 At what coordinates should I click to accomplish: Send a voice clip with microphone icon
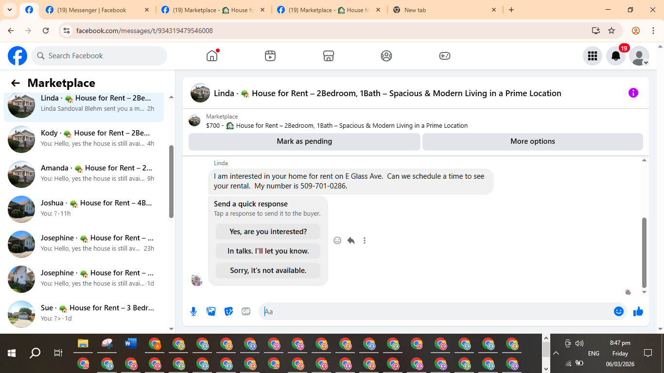[x=193, y=311]
